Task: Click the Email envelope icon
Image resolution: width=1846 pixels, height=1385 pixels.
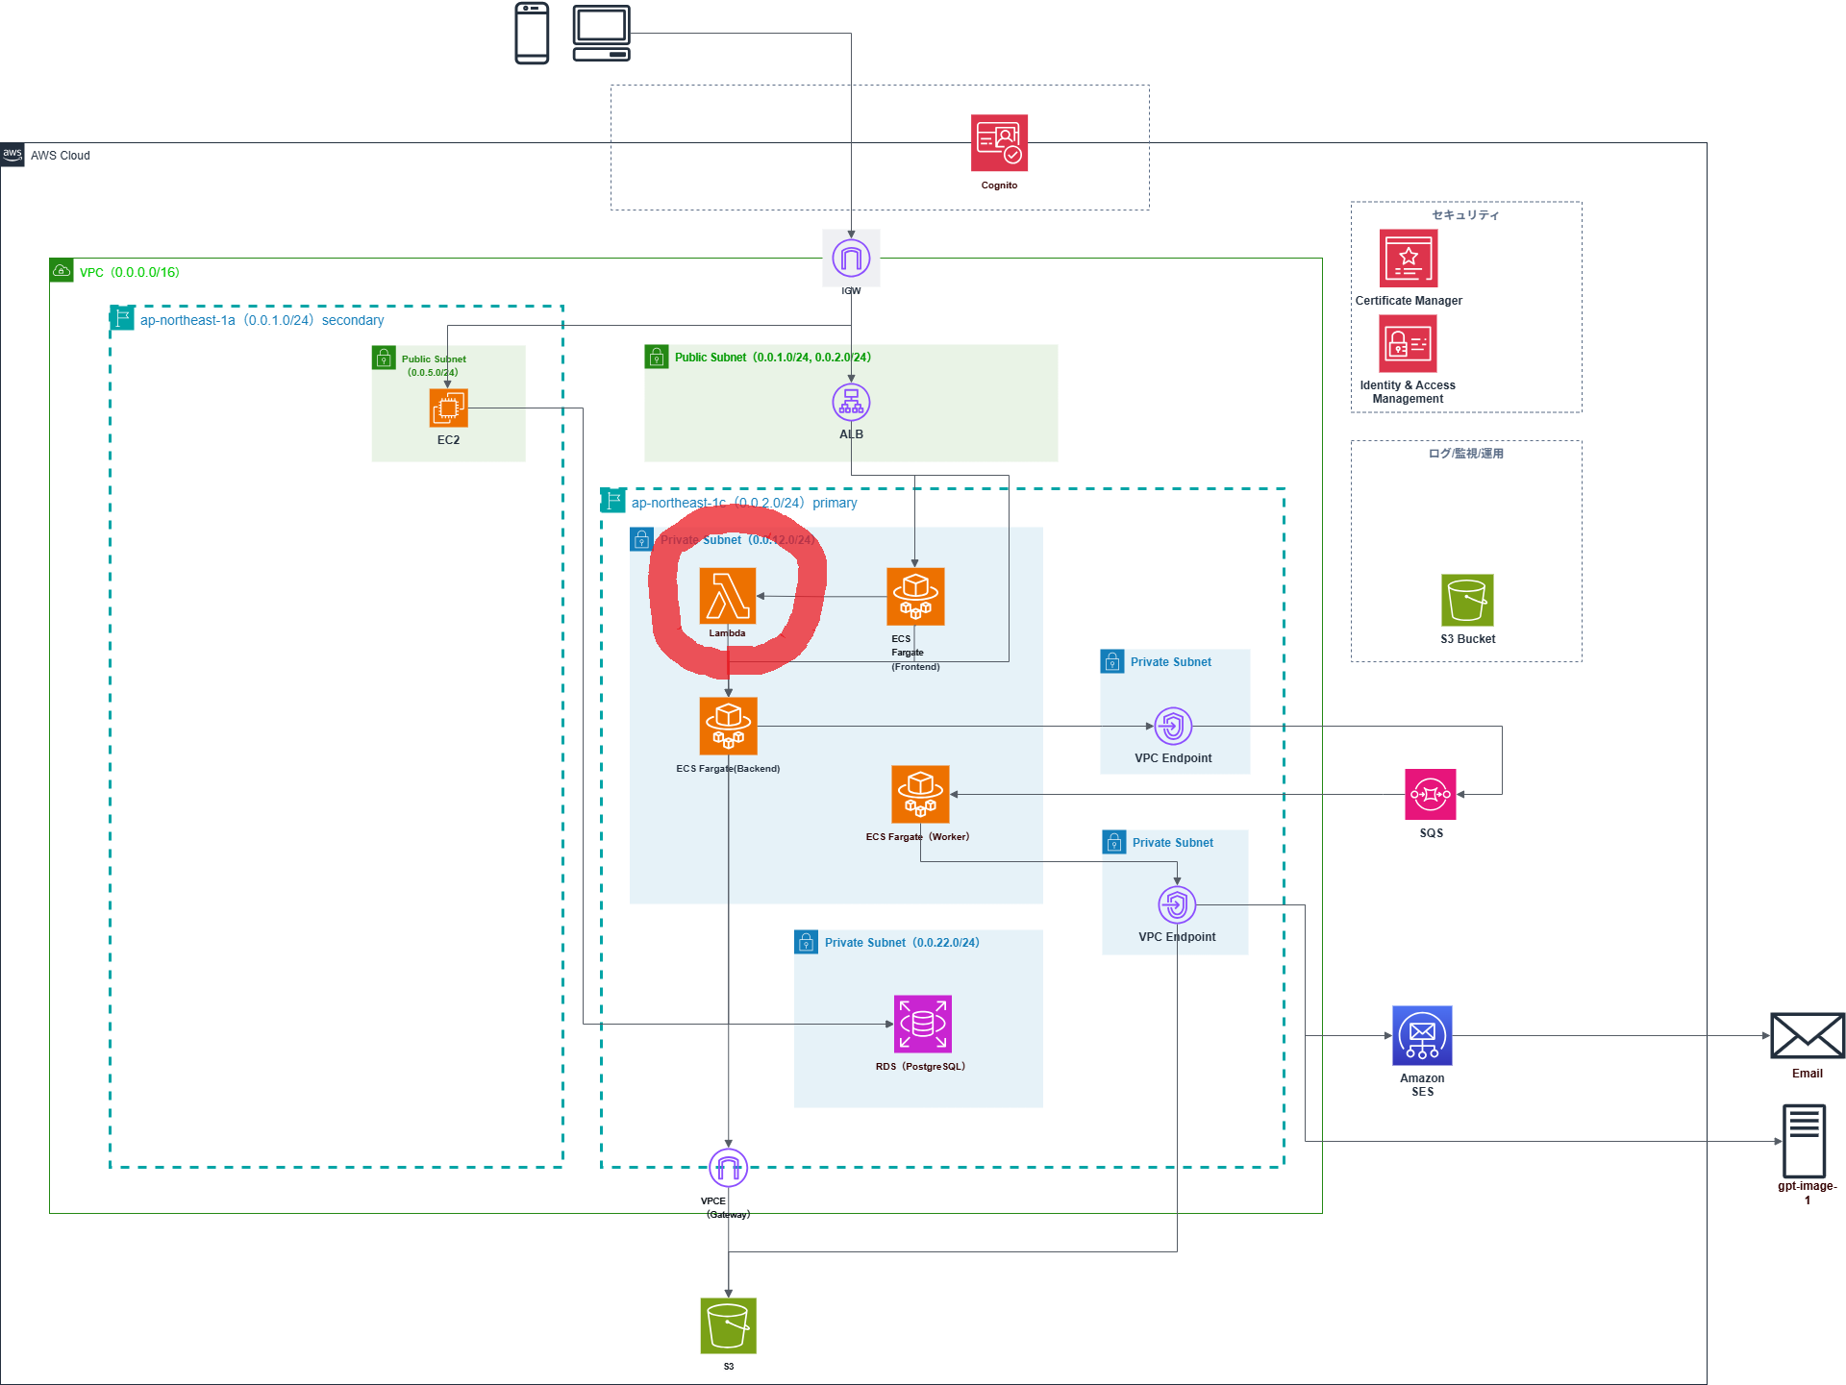Action: (x=1807, y=1036)
